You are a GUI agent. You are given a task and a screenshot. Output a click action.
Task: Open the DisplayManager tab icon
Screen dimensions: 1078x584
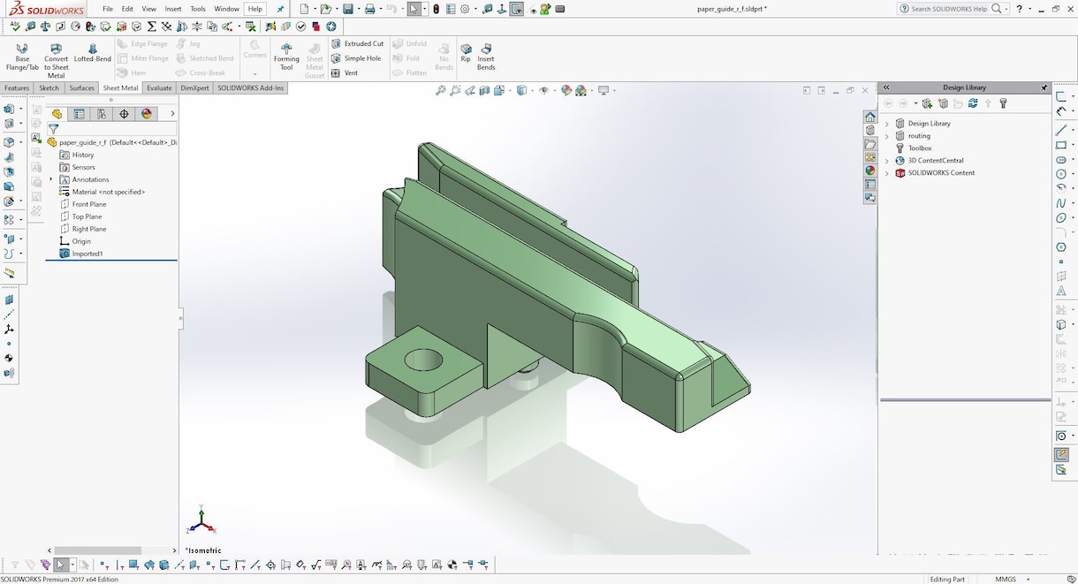click(x=147, y=114)
